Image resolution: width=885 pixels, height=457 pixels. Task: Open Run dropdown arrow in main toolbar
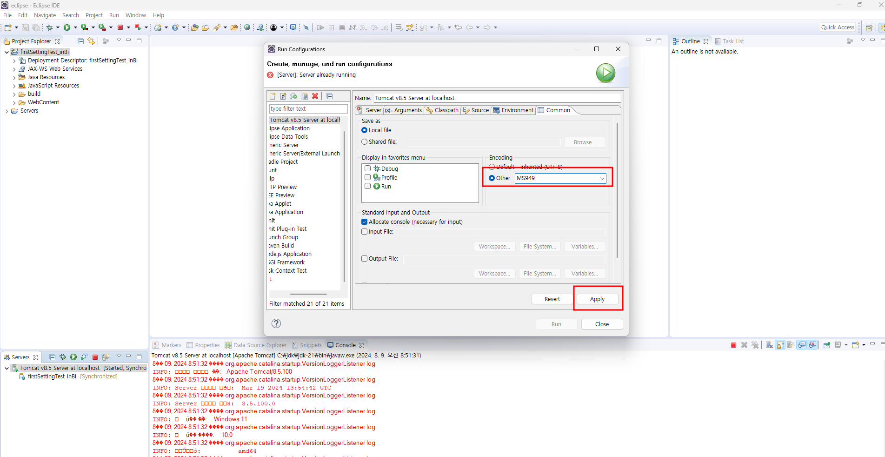click(x=75, y=27)
